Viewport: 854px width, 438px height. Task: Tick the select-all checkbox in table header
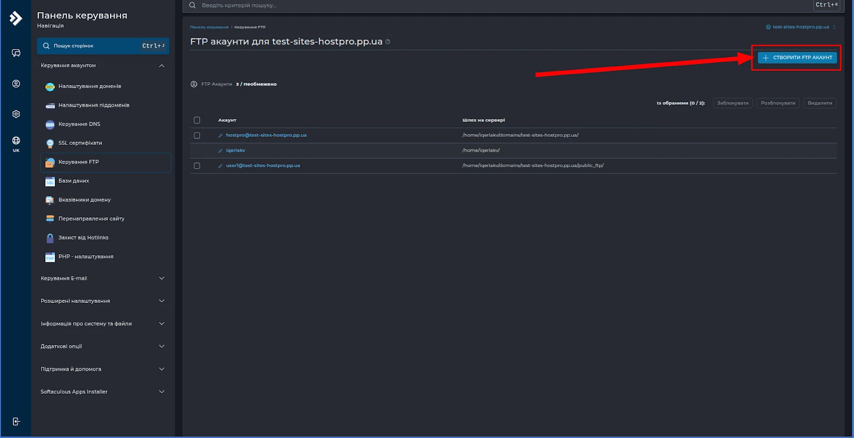(x=197, y=120)
